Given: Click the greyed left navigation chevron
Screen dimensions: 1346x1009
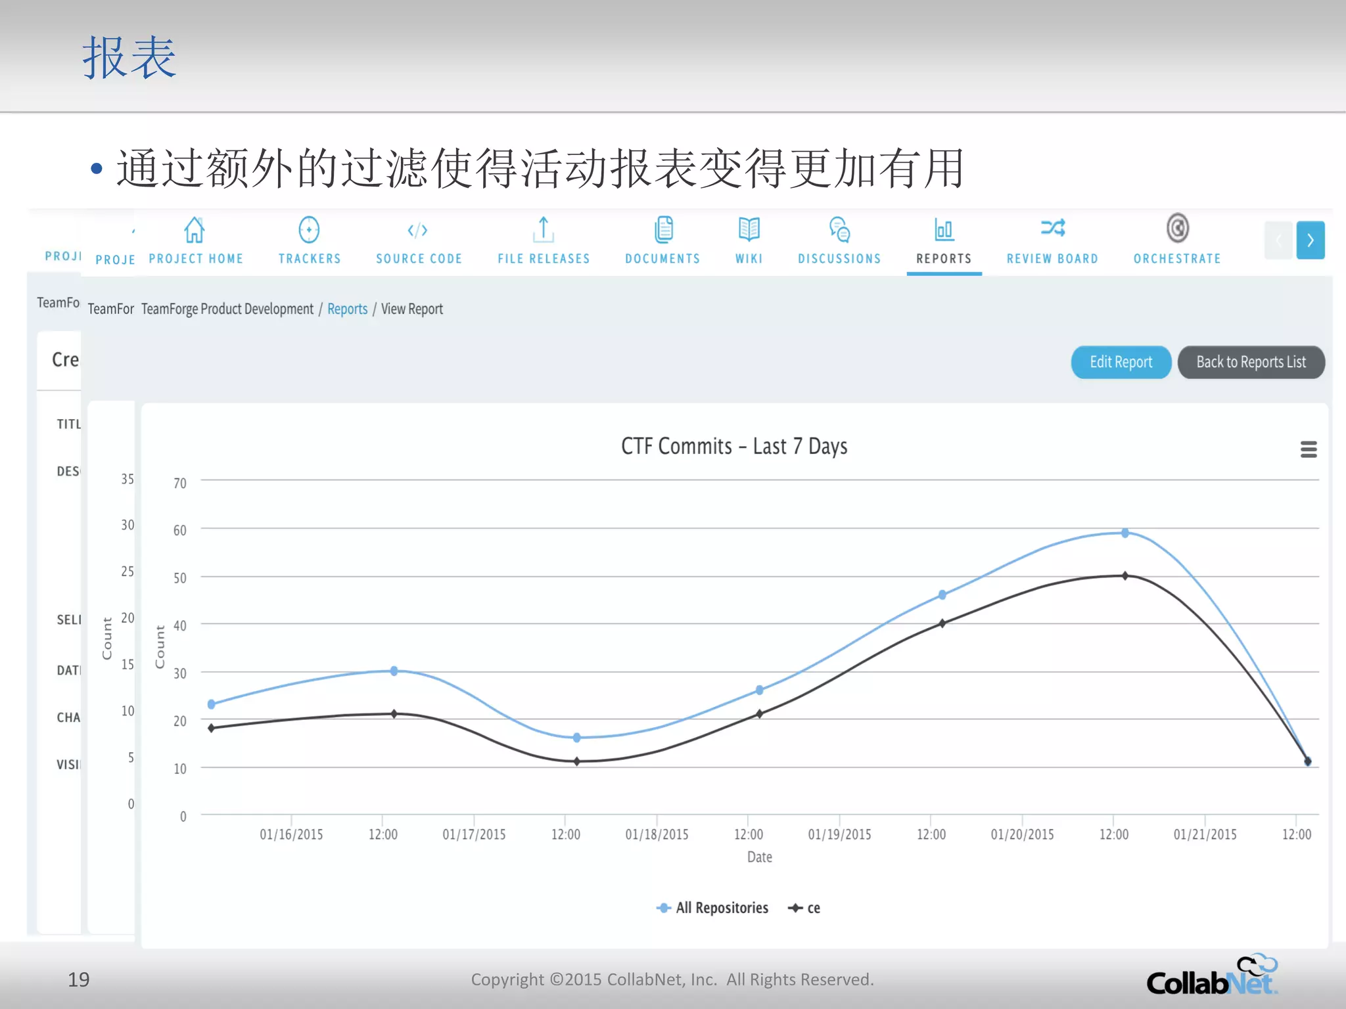Looking at the screenshot, I should pyautogui.click(x=1278, y=240).
